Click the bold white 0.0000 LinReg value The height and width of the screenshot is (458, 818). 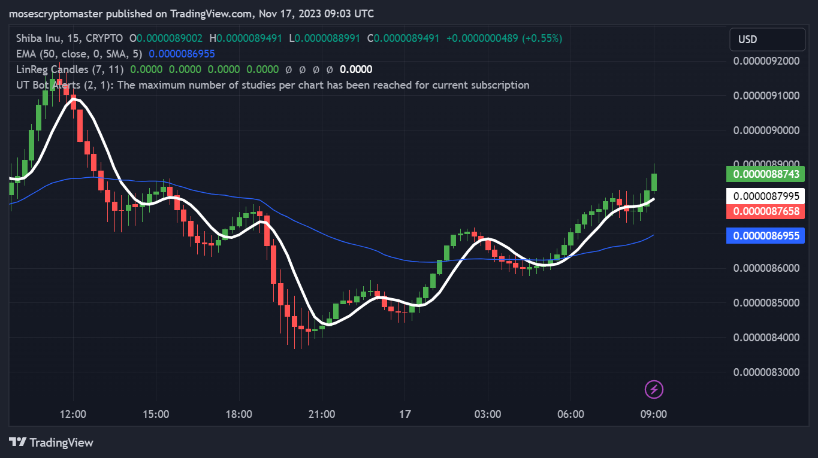coord(356,69)
